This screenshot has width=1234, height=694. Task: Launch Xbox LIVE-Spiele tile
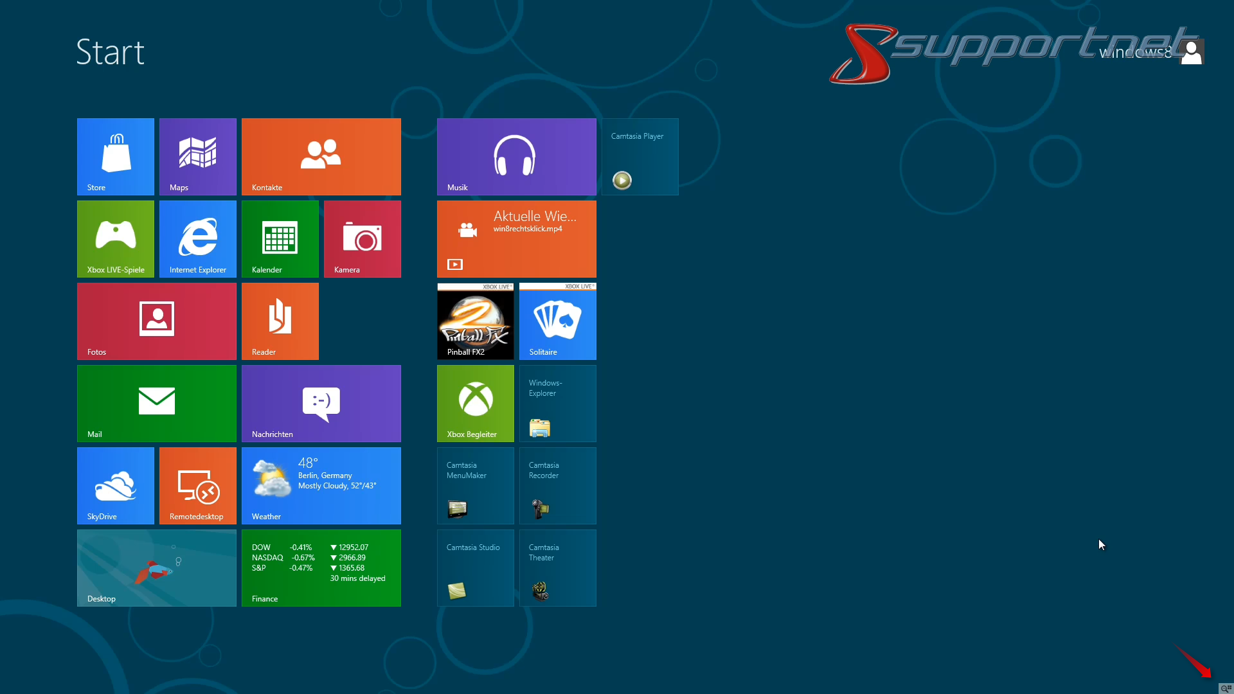coord(116,239)
